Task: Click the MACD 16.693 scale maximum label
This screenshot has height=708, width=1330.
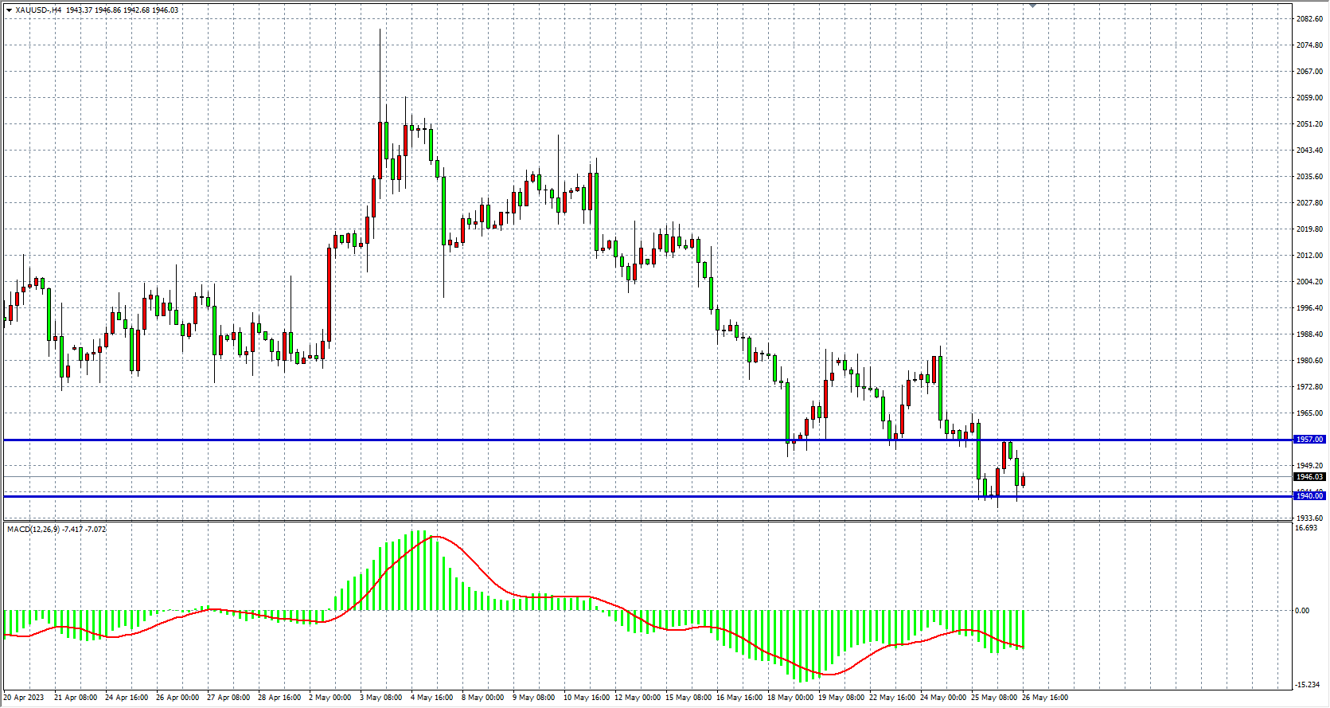Action: (1306, 528)
